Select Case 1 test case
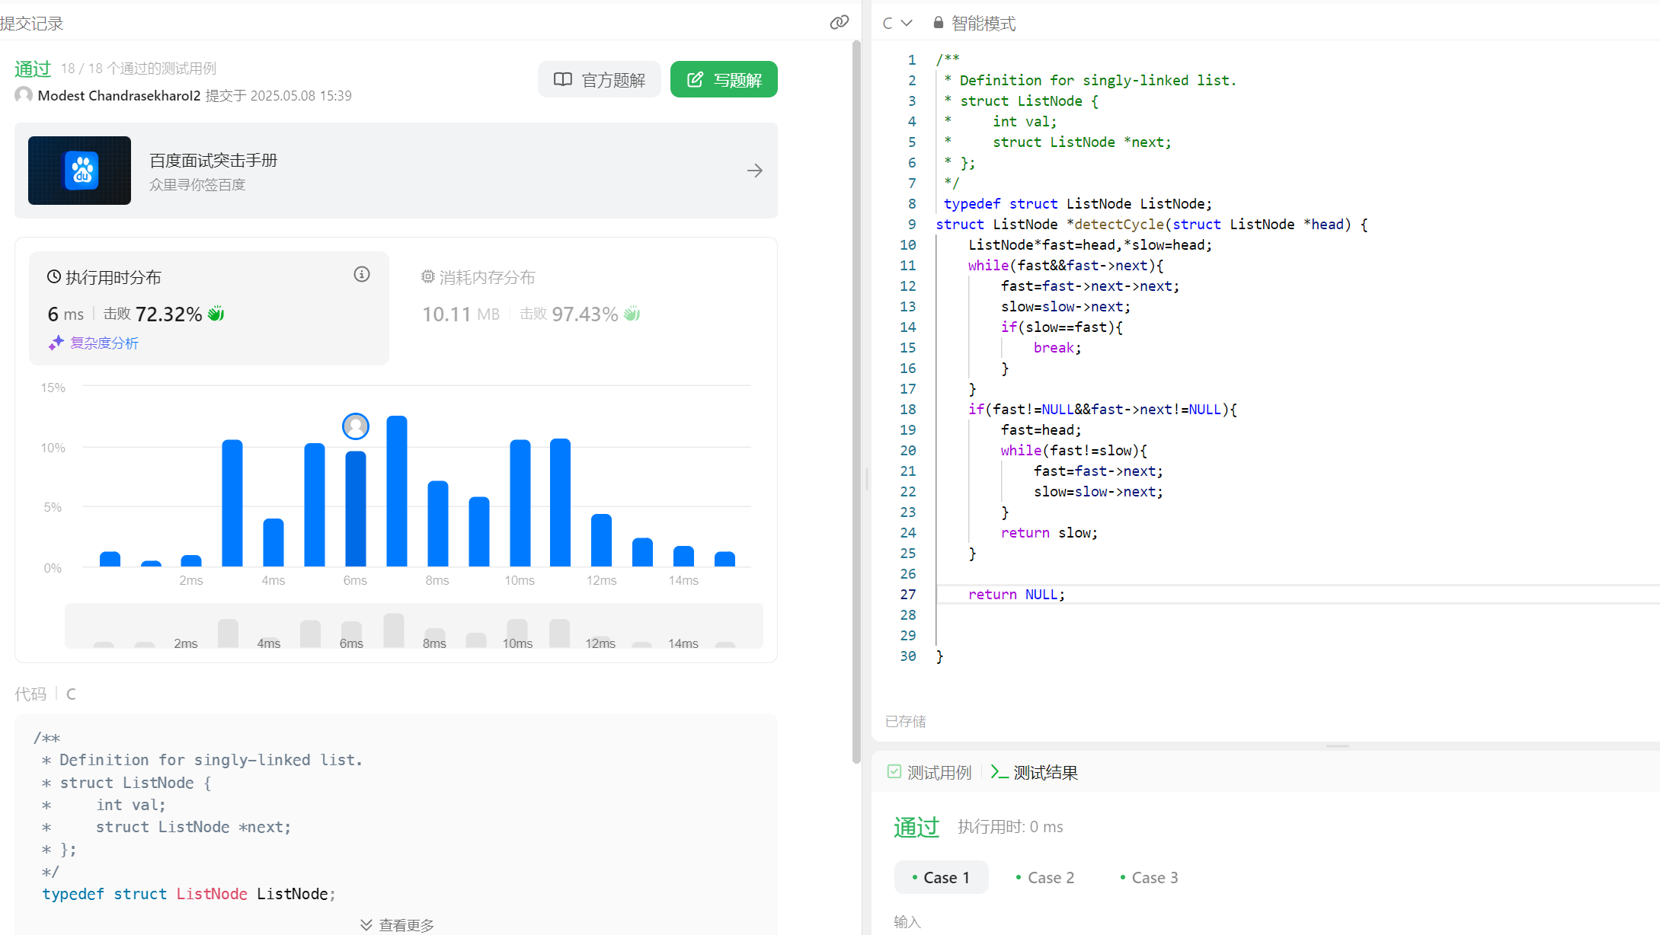 (941, 877)
